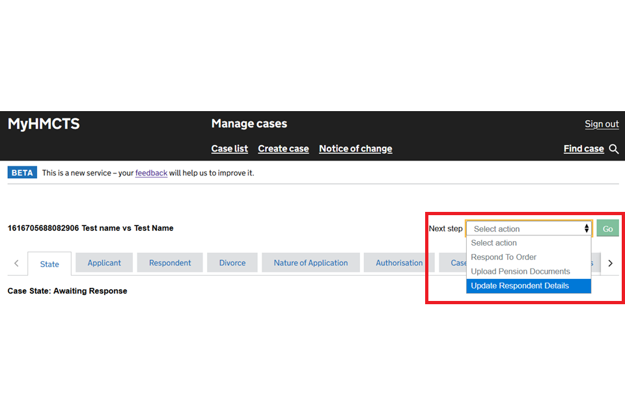The width and height of the screenshot is (625, 416).
Task: Go to the Divorce tab
Action: tap(232, 263)
